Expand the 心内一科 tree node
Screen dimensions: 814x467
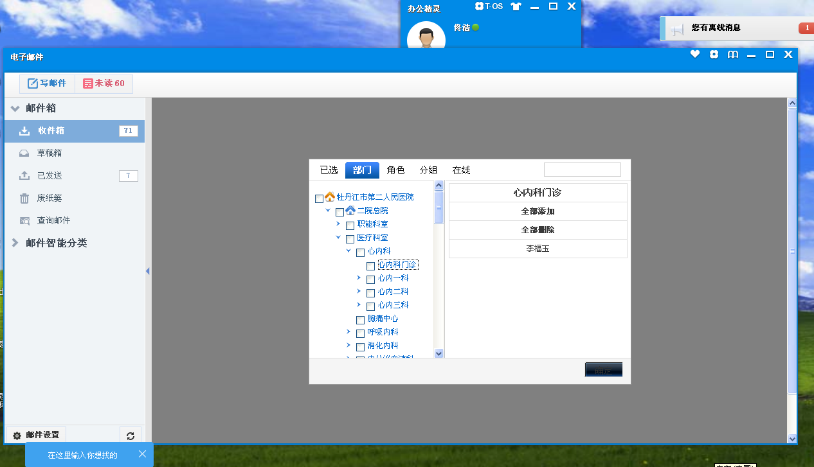tap(359, 278)
